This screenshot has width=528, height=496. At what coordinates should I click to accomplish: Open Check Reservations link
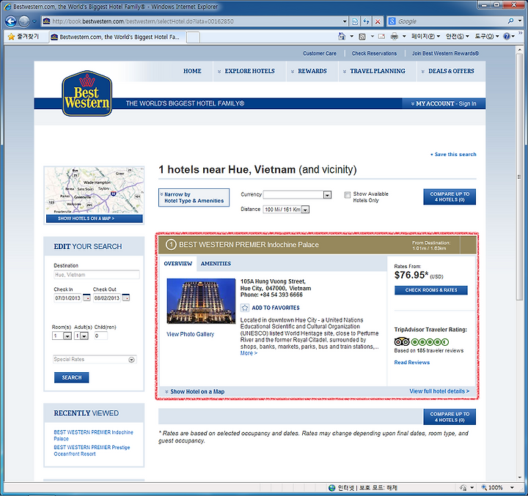tap(374, 53)
